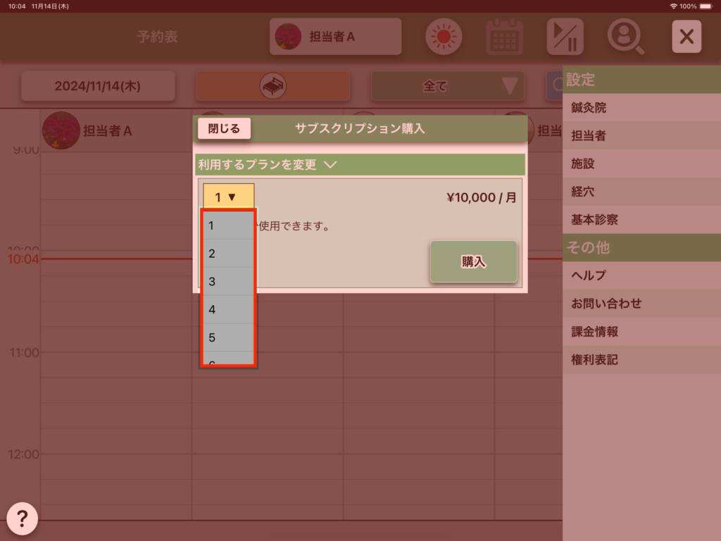Open the calendar icon in the toolbar
721x541 pixels.
pos(504,37)
